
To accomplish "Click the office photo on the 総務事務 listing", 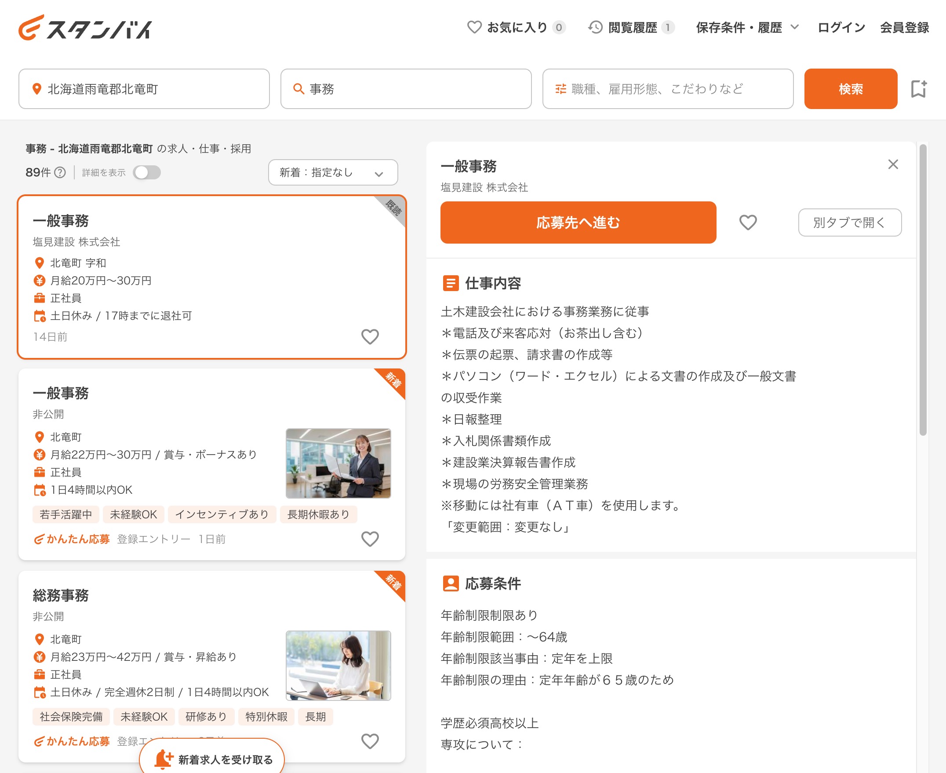I will 339,666.
